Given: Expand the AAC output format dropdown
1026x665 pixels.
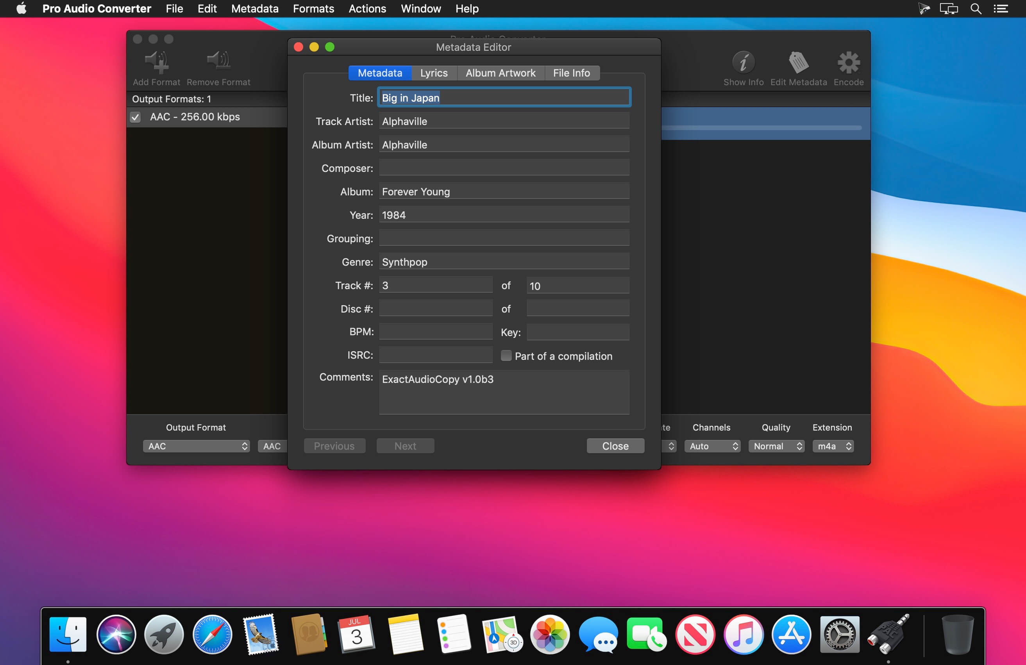Looking at the screenshot, I should (x=195, y=445).
